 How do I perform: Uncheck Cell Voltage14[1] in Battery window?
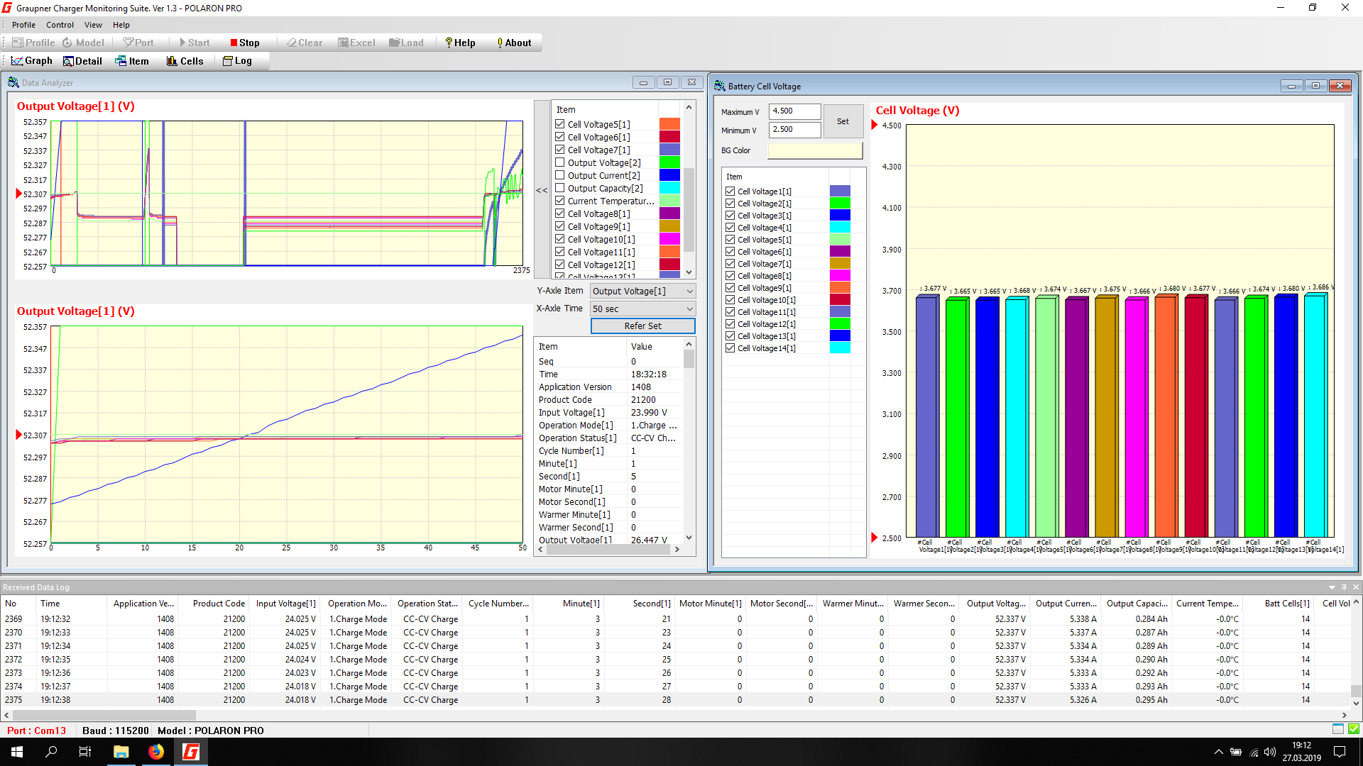coord(730,348)
